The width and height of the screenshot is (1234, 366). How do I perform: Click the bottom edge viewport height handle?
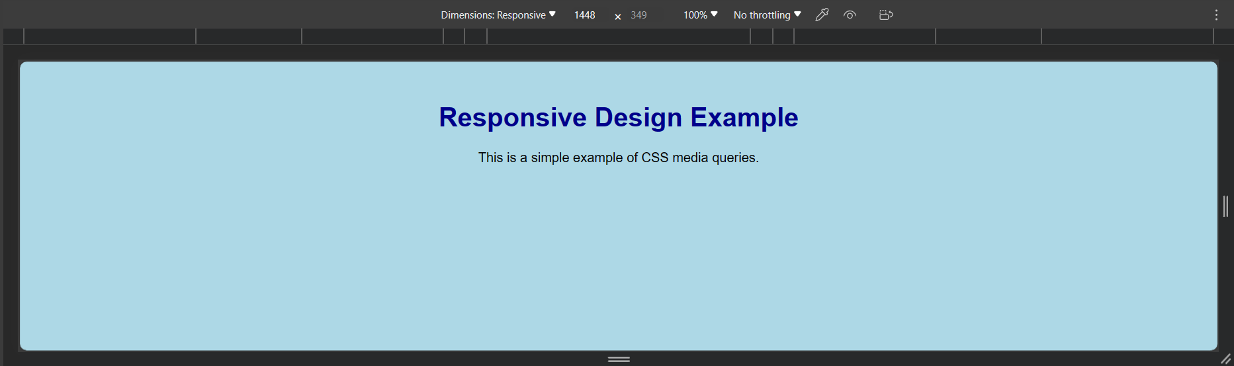click(619, 359)
